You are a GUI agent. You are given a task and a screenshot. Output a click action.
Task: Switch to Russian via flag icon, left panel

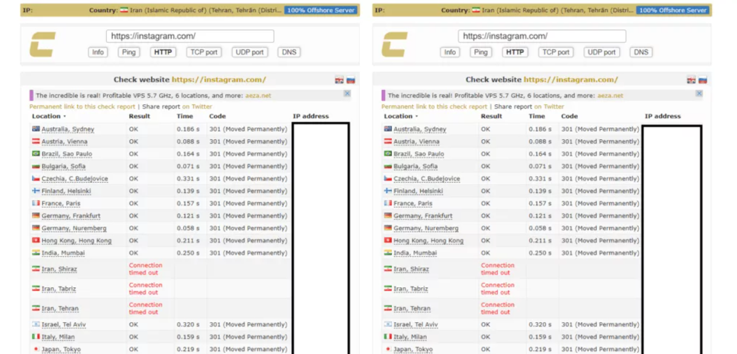[351, 80]
